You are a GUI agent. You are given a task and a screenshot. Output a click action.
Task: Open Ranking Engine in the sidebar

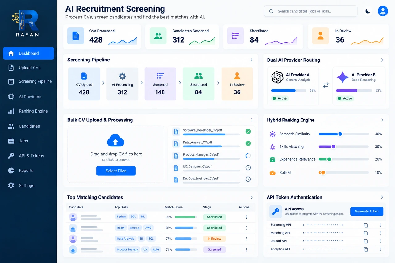pyautogui.click(x=28, y=111)
